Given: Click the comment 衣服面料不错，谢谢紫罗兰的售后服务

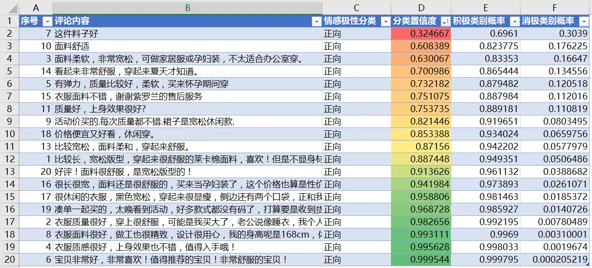Looking at the screenshot, I should coord(188,97).
